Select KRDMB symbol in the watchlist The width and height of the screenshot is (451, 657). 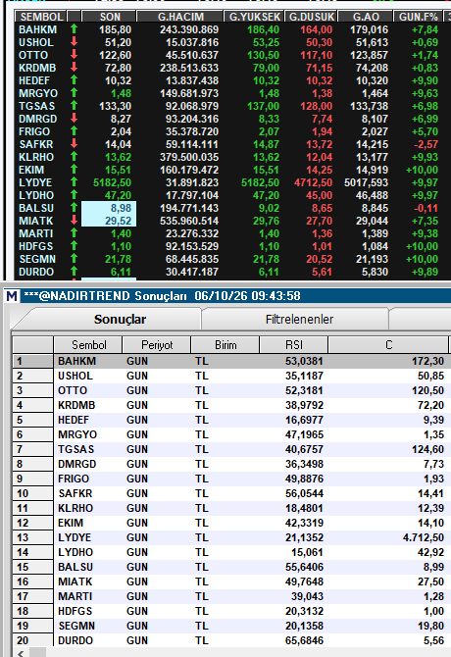tap(37, 68)
